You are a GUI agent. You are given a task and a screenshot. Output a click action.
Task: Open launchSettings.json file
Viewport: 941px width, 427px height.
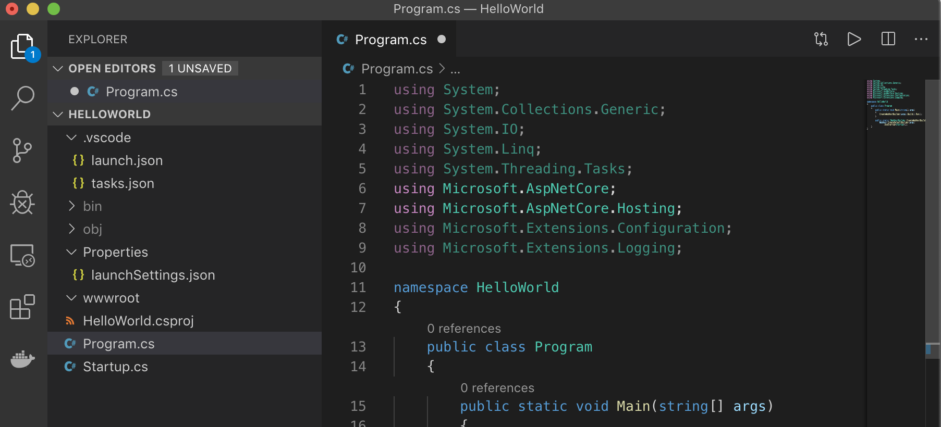point(185,275)
